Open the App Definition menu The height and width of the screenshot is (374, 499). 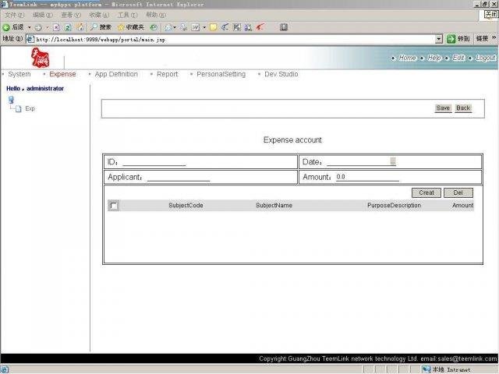coord(116,75)
